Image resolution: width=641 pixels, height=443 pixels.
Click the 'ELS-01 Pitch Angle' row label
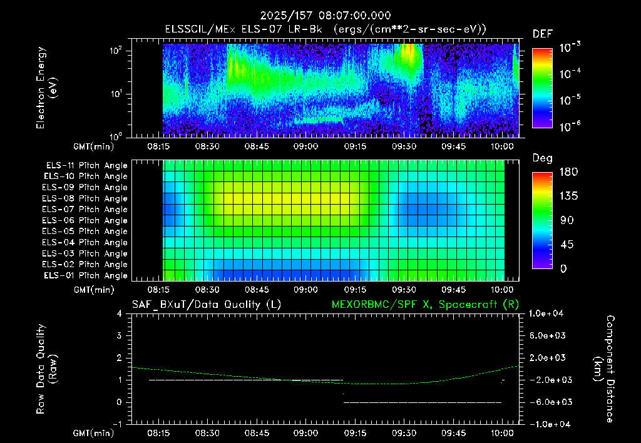pos(86,275)
